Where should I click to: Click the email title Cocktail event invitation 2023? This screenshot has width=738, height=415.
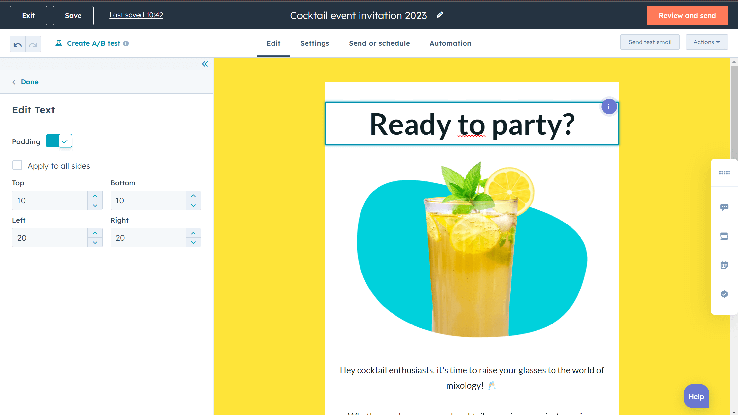pyautogui.click(x=359, y=15)
